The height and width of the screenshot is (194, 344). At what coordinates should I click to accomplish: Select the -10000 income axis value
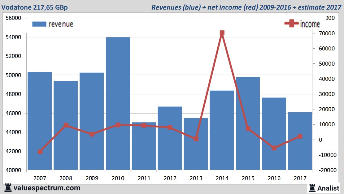pos(328,155)
